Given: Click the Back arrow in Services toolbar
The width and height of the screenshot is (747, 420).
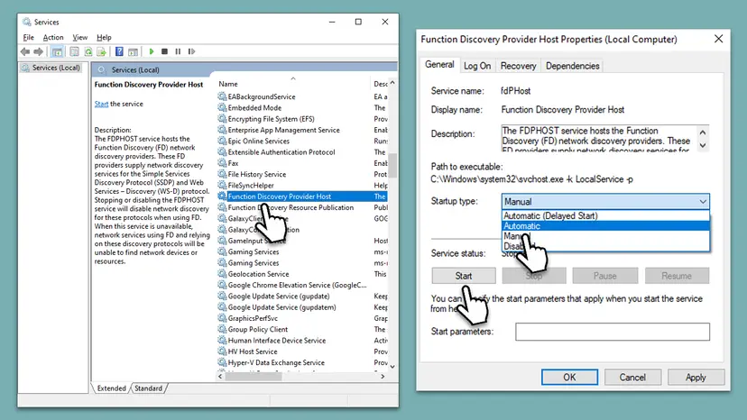Looking at the screenshot, I should click(x=24, y=51).
